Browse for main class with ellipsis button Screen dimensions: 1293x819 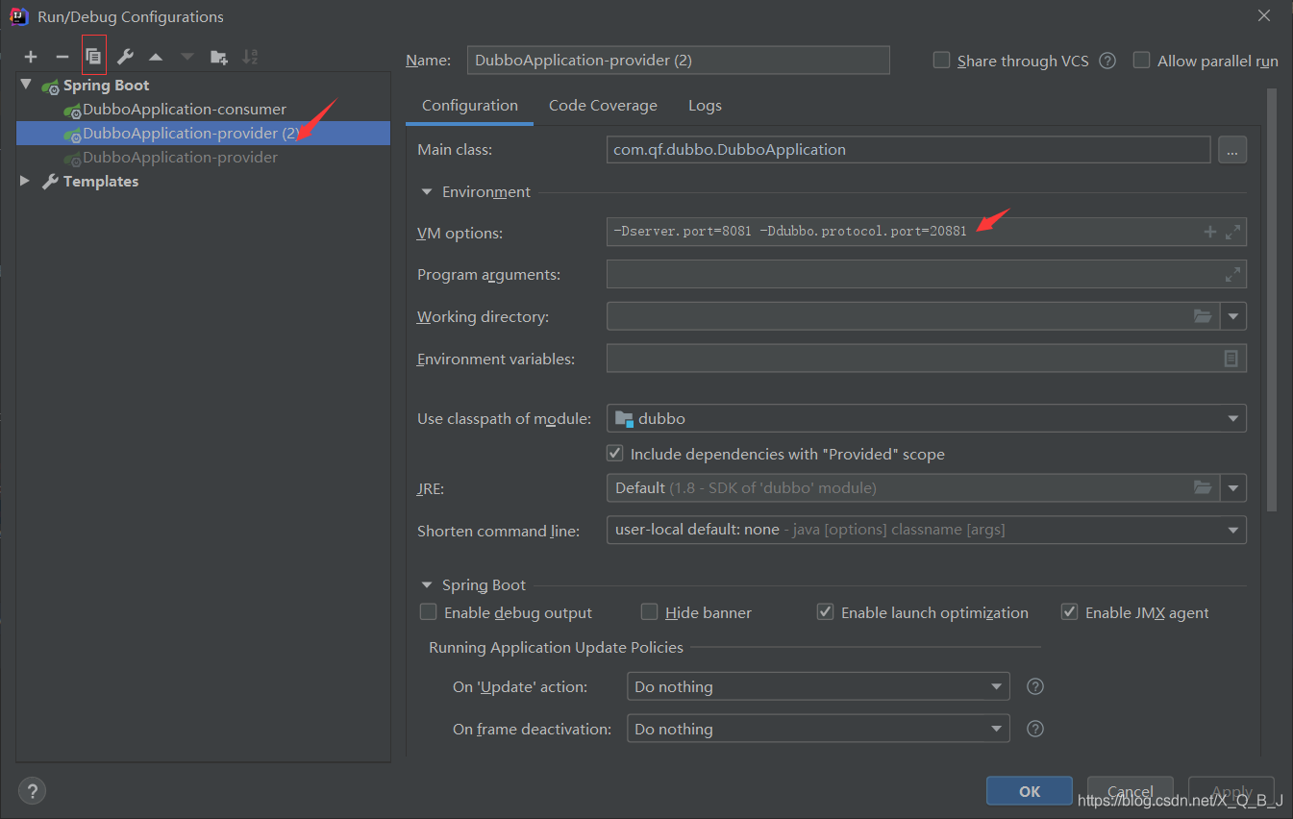[1232, 150]
